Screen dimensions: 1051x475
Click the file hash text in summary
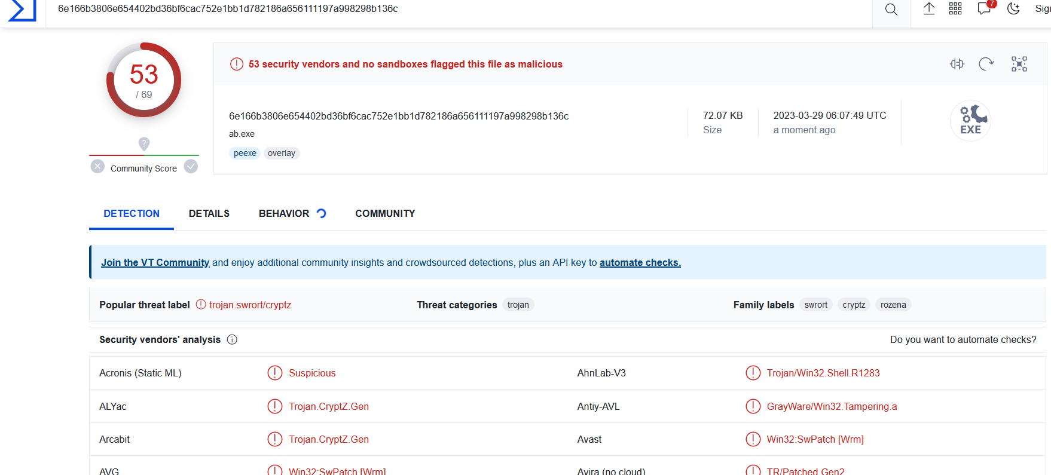pos(399,116)
